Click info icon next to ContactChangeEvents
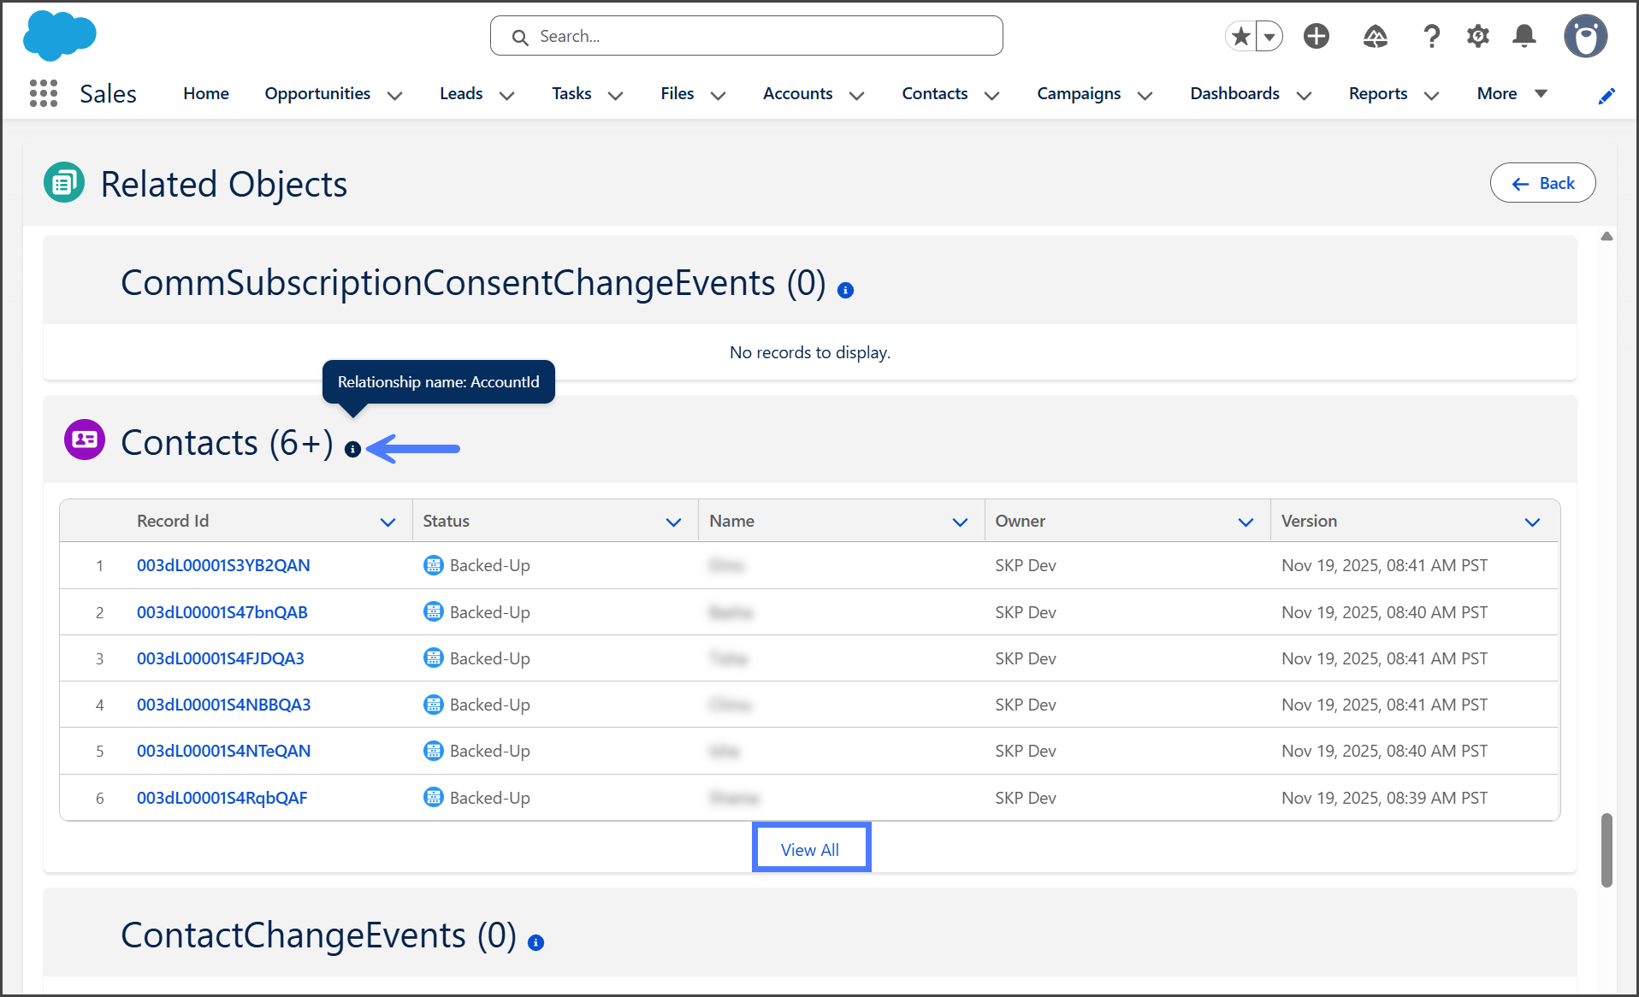 pos(535,942)
